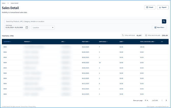The image size is (171, 108).
Task: Sort by Post Date column
Action: coord(86,42)
